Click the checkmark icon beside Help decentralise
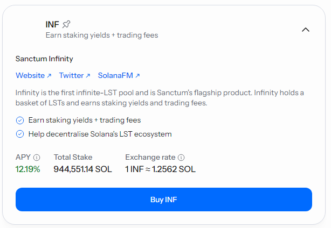The height and width of the screenshot is (228, 331). point(20,134)
